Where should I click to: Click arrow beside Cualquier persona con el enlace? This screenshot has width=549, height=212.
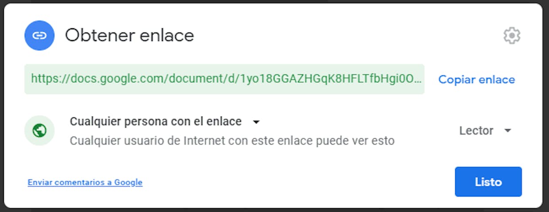coord(256,122)
